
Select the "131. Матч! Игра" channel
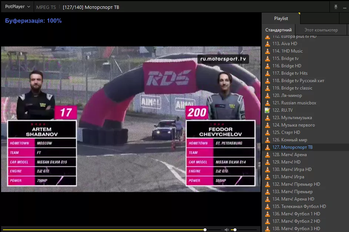coord(288,177)
